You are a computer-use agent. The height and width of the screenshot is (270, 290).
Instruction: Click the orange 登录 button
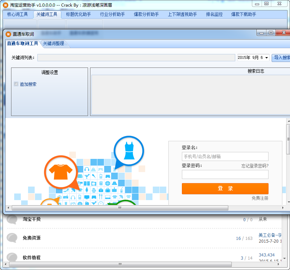pyautogui.click(x=225, y=189)
